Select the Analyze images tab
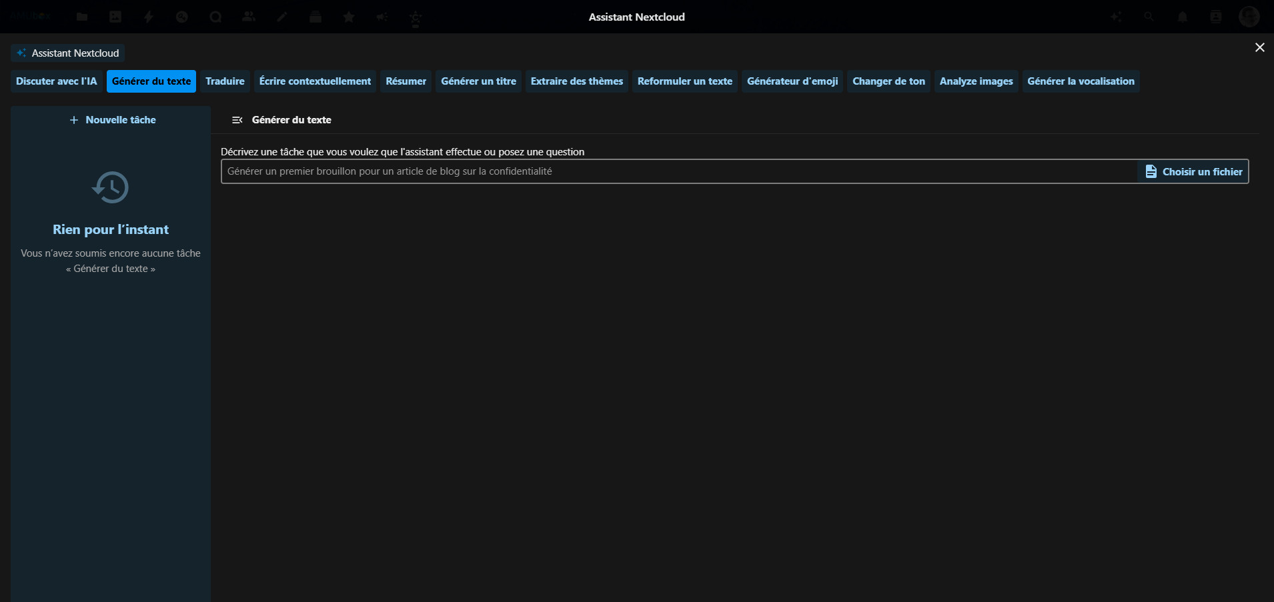 point(976,81)
